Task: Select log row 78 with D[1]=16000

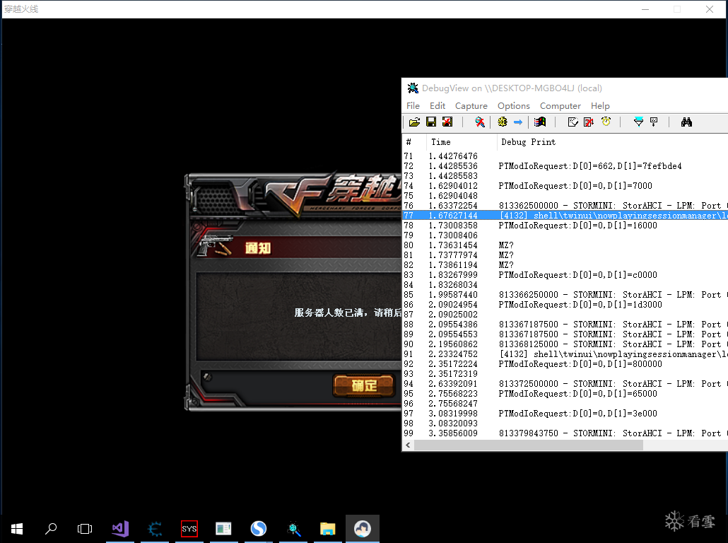Action: tap(565, 226)
